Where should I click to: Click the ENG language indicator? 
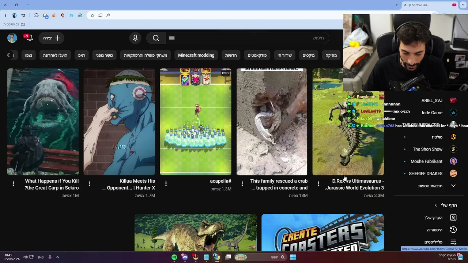pyautogui.click(x=41, y=257)
